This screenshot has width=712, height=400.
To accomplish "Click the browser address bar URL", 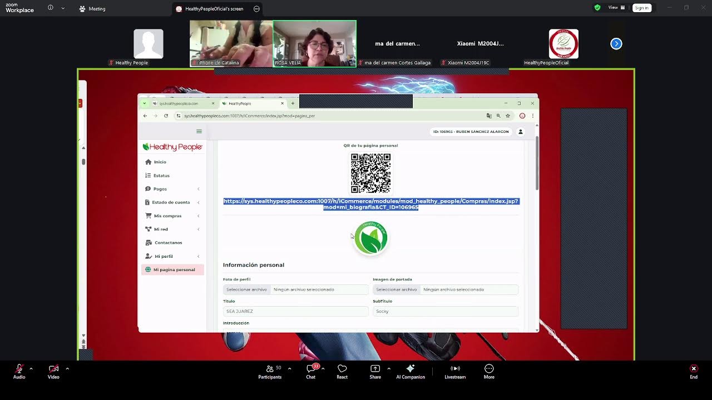I will point(250,116).
